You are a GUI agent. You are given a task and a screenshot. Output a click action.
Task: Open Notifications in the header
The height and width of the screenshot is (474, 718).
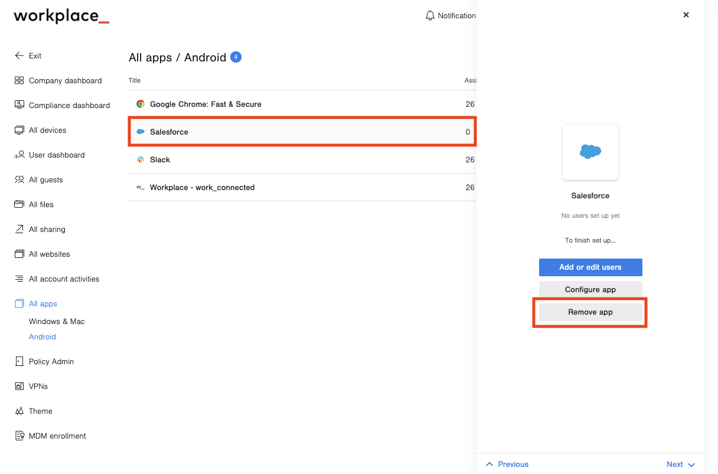click(x=451, y=16)
